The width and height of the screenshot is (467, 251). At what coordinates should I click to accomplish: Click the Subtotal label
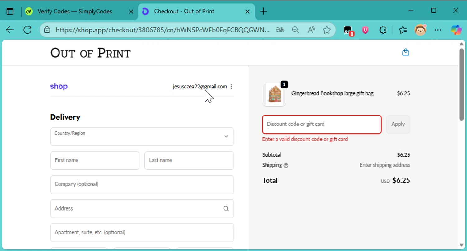pos(272,155)
